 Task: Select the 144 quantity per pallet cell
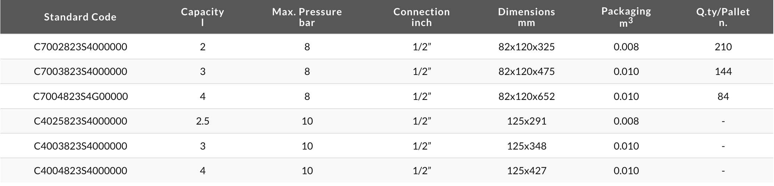point(723,71)
